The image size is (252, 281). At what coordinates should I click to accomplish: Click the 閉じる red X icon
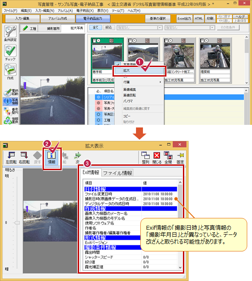tap(157, 157)
